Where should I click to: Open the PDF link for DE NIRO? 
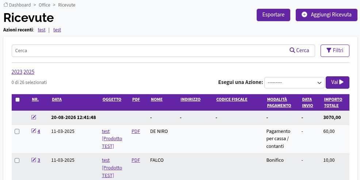tap(136, 131)
